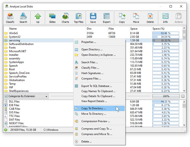Click the 100% filter progress bar
The width and height of the screenshot is (190, 147).
pyautogui.click(x=166, y=96)
